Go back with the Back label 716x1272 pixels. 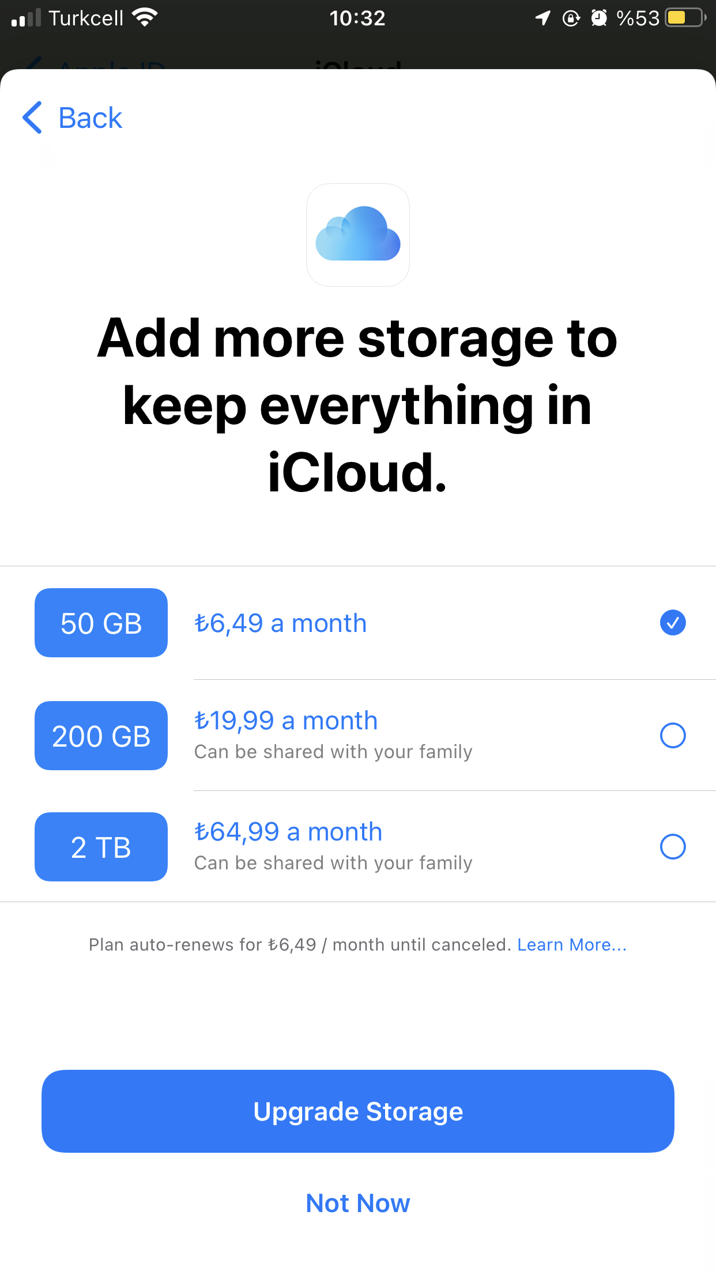click(x=91, y=118)
